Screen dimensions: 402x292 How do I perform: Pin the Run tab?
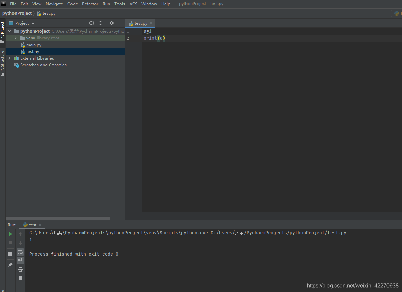[10, 265]
